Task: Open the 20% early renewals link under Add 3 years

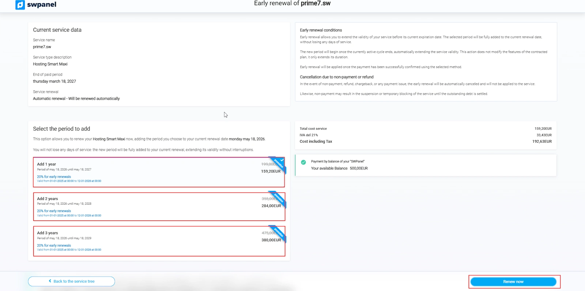Action: tap(54, 245)
